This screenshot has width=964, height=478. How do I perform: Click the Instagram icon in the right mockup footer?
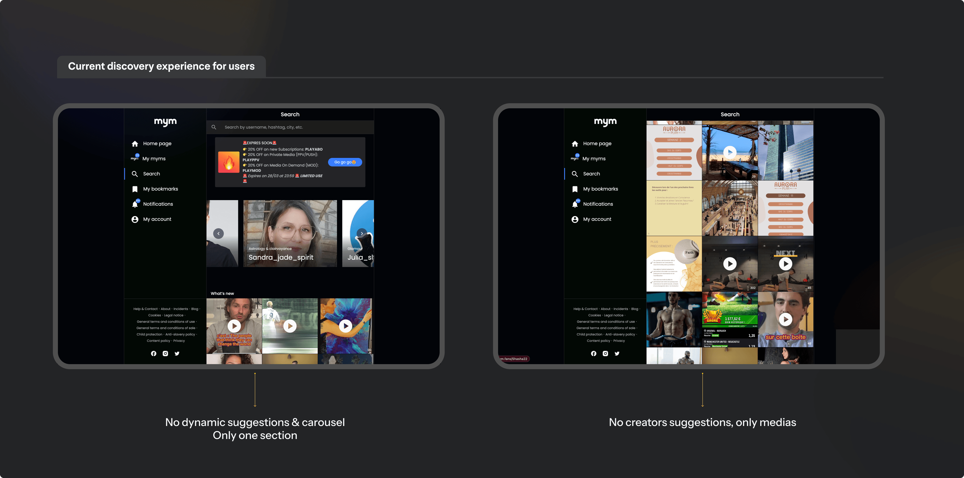click(x=605, y=354)
